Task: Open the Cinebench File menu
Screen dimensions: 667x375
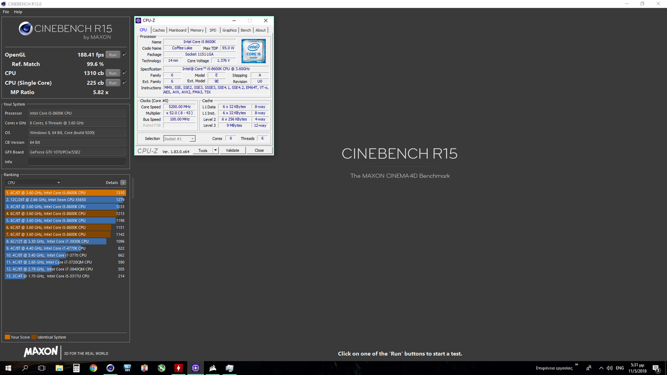Action: [6, 12]
